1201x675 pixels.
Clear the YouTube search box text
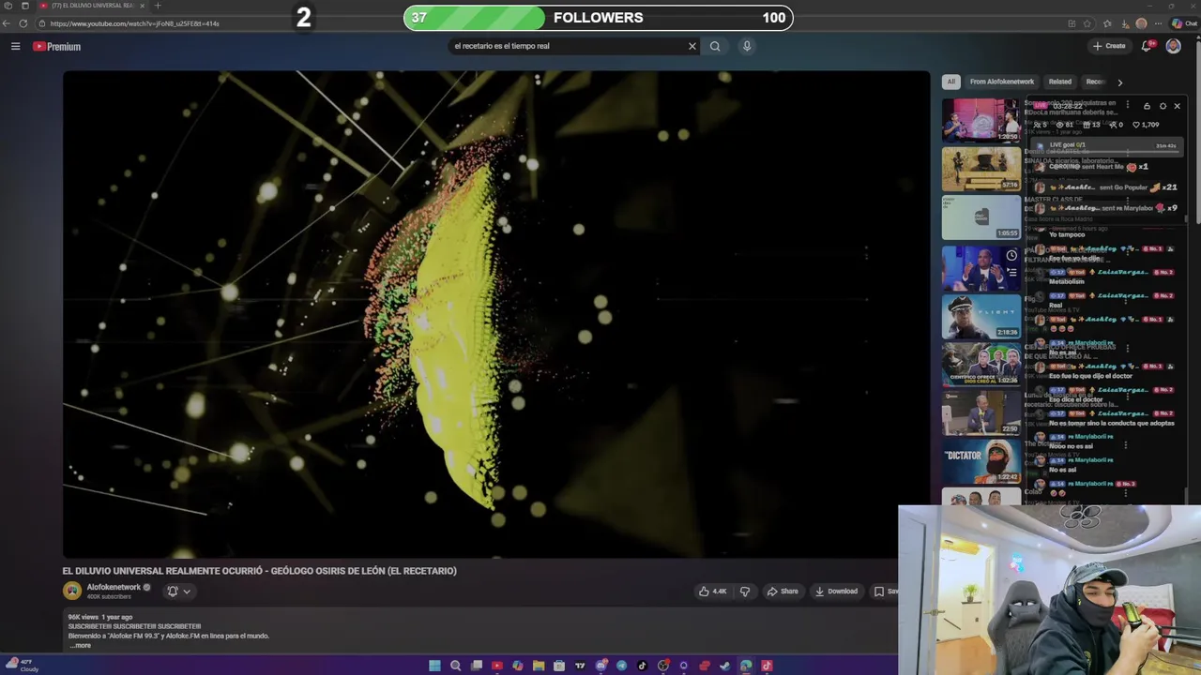pyautogui.click(x=692, y=46)
